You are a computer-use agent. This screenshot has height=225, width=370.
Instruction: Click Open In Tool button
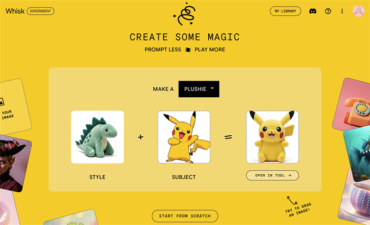(272, 175)
